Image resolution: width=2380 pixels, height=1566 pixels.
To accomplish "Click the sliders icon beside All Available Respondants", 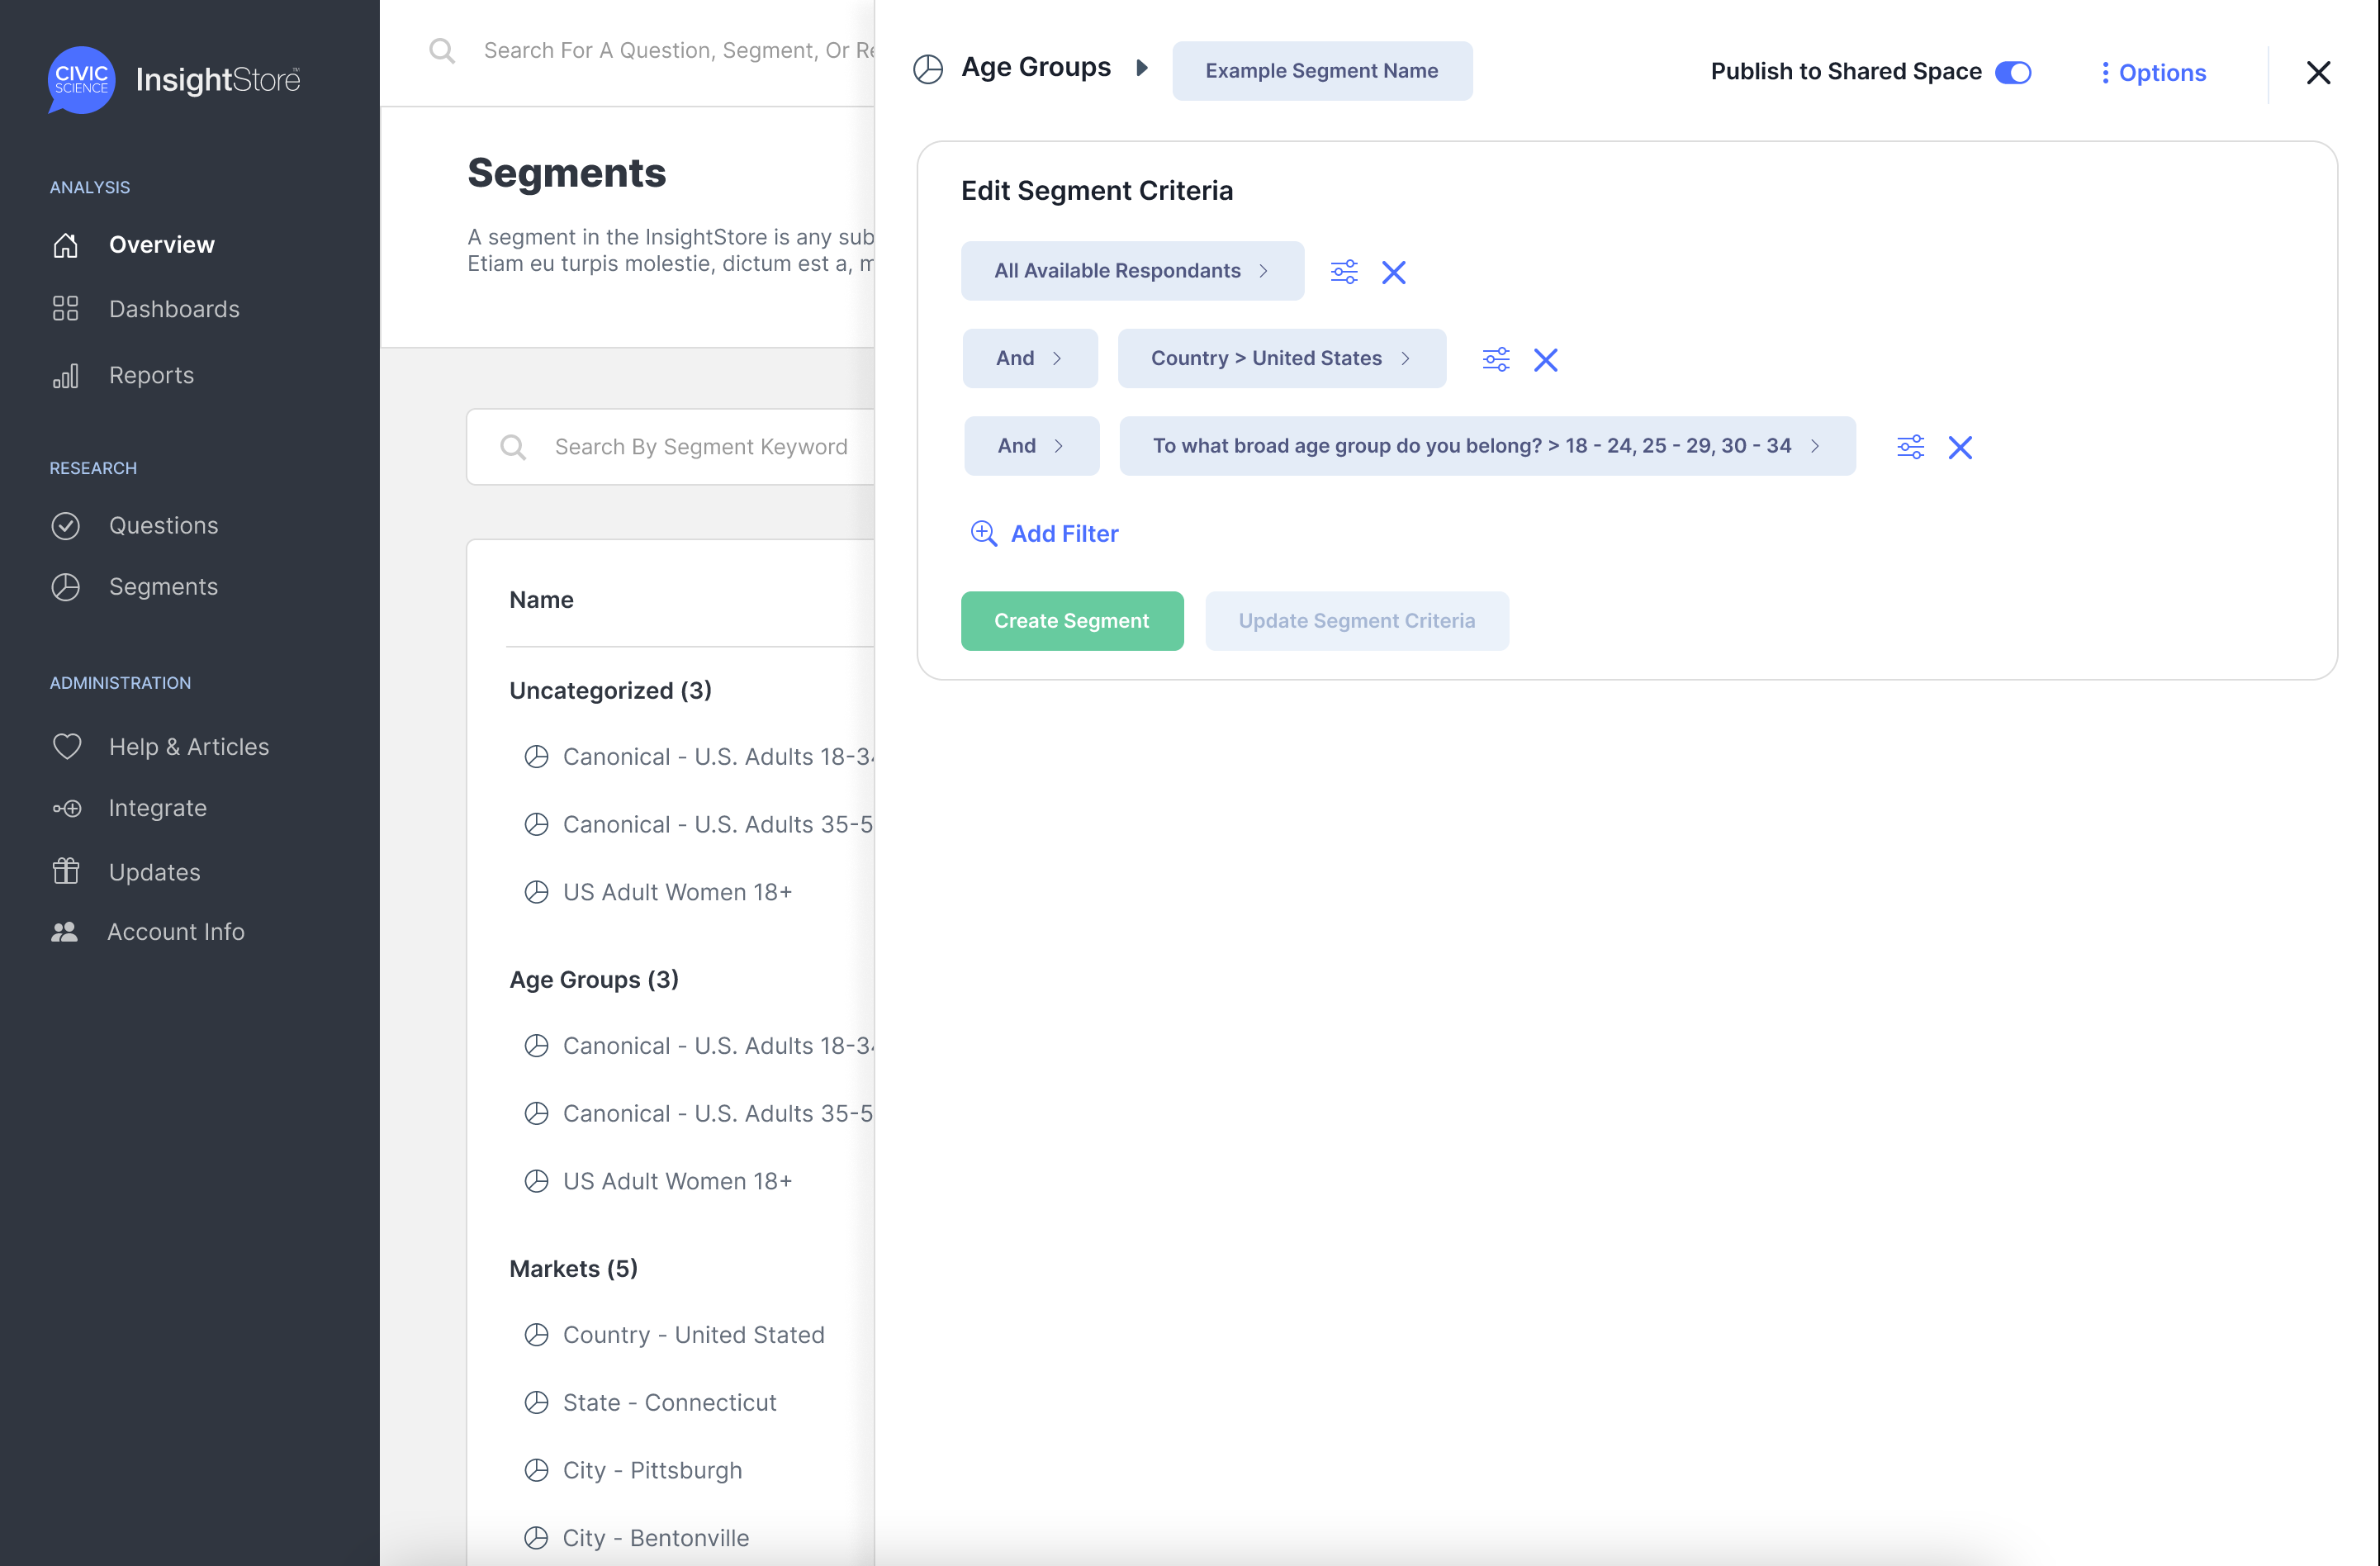I will click(1343, 272).
